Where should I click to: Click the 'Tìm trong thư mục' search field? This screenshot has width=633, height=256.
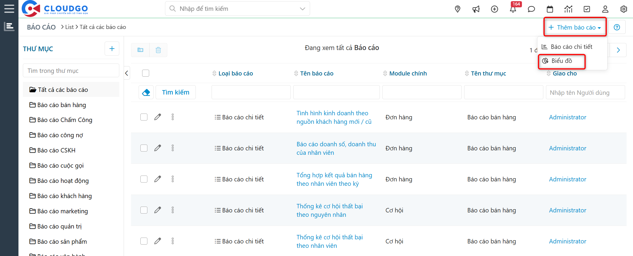[x=71, y=71]
